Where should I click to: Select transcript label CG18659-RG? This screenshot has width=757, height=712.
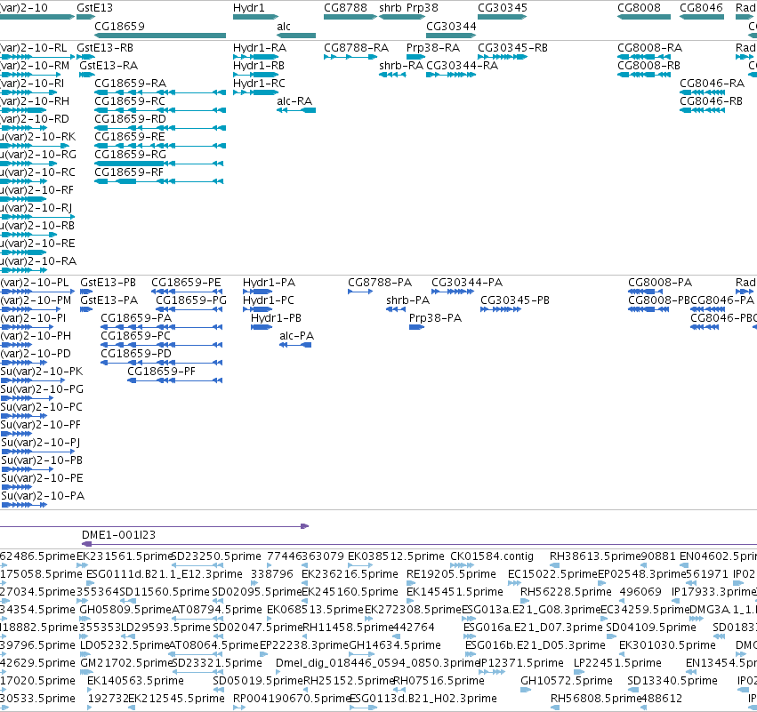click(131, 155)
